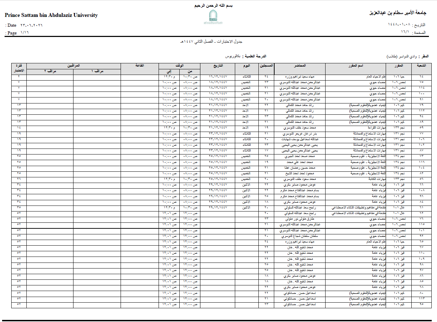This screenshot has height=322, width=437.
Task: Click the 'الدرجة العلمية' label
Action: 255,56
